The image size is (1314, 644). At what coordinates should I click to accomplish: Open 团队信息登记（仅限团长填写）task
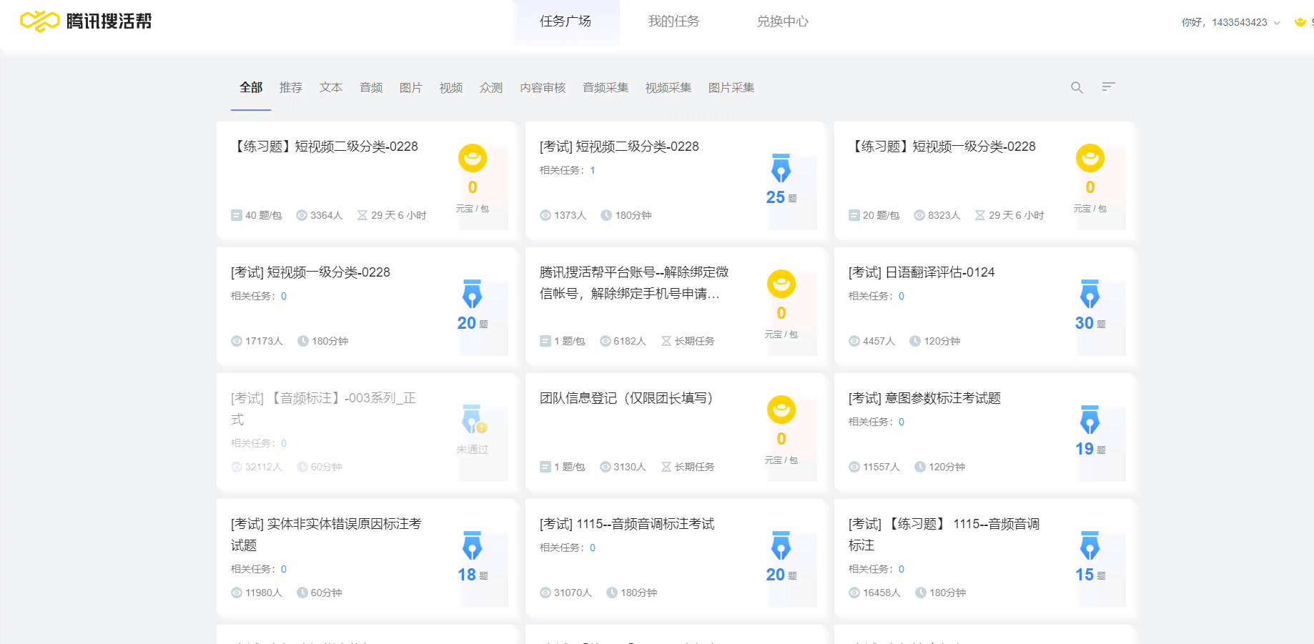pos(629,398)
